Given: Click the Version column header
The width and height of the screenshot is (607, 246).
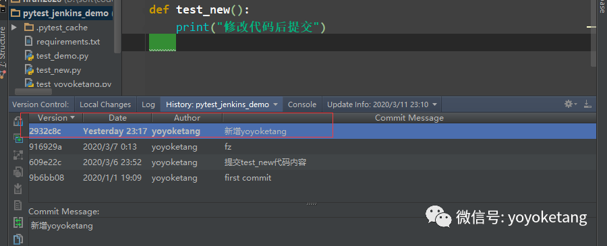Looking at the screenshot, I should coord(56,117).
